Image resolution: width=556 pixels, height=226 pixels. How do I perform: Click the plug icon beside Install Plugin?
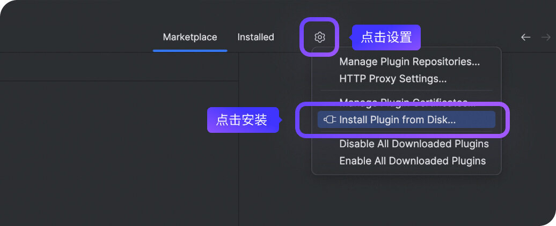[330, 120]
